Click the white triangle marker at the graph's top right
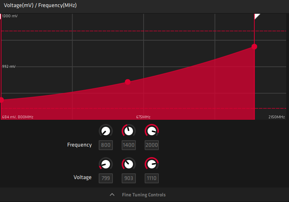 (257, 16)
